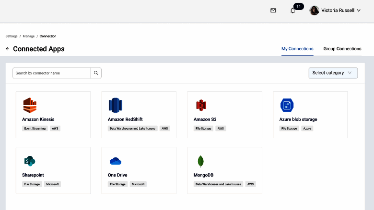This screenshot has height=210, width=374.
Task: Click Data Warehouses tag on MongoDB
Action: click(218, 184)
